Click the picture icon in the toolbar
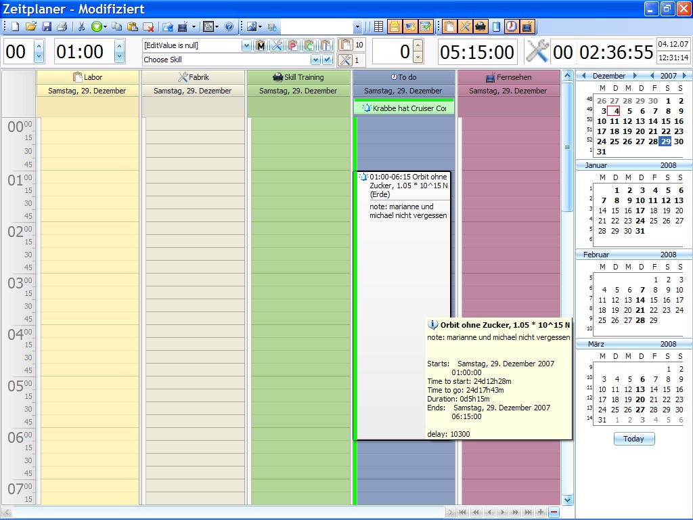 click(252, 27)
